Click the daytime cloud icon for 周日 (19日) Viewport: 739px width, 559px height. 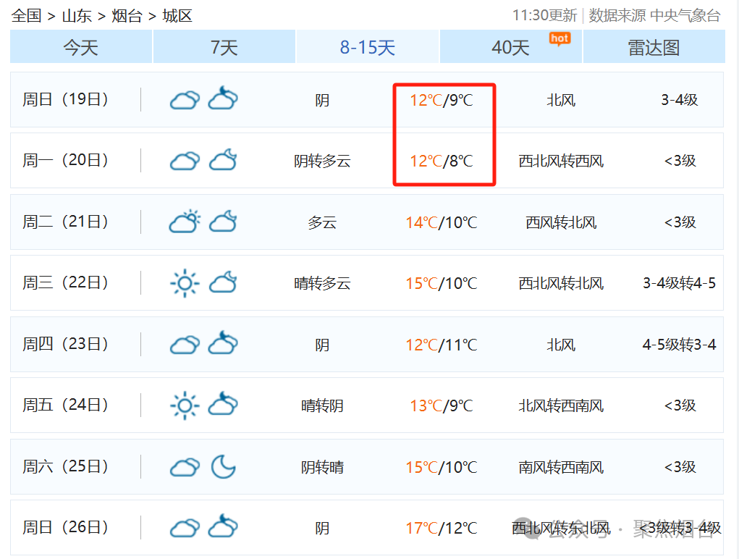coord(184,100)
